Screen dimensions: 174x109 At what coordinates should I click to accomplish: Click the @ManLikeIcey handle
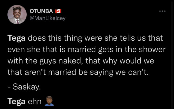coord(48,18)
